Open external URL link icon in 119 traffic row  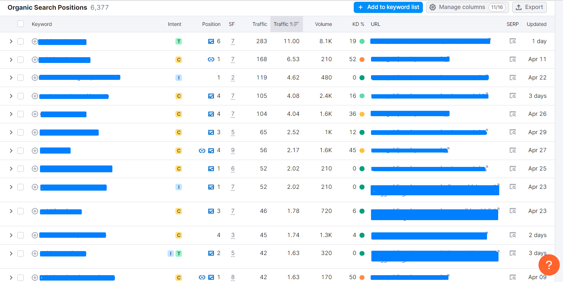(487, 76)
